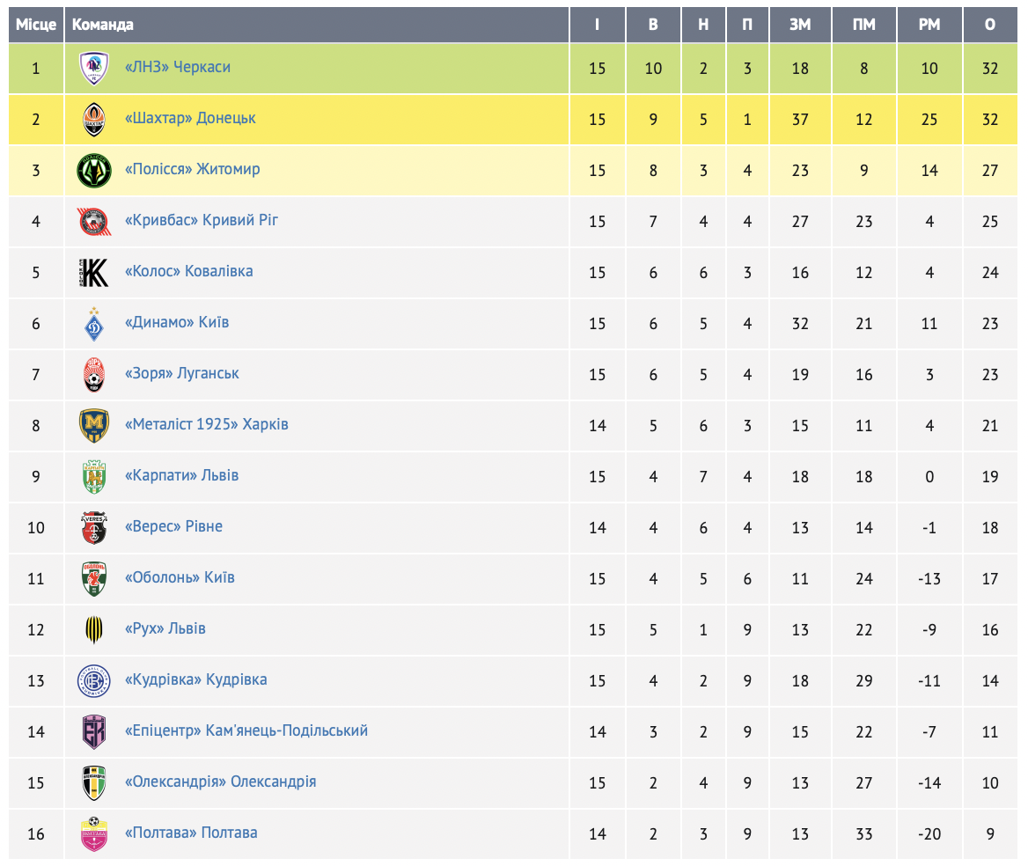
Task: Open the «Кудрівка» Кудрівка team link
Action: pyautogui.click(x=195, y=679)
